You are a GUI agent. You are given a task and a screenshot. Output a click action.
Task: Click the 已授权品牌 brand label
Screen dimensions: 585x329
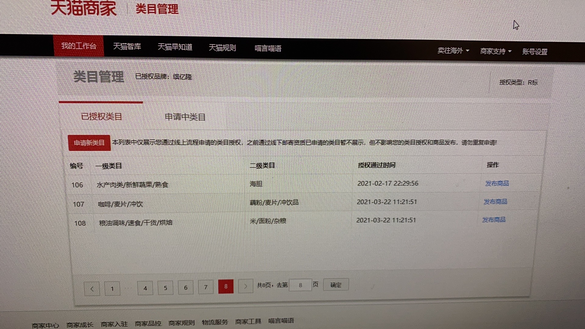pos(164,77)
